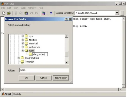Viewport: 127px width, 97px height.
Task: Open the Current Directory dropdown arrow
Action: coord(117,13)
